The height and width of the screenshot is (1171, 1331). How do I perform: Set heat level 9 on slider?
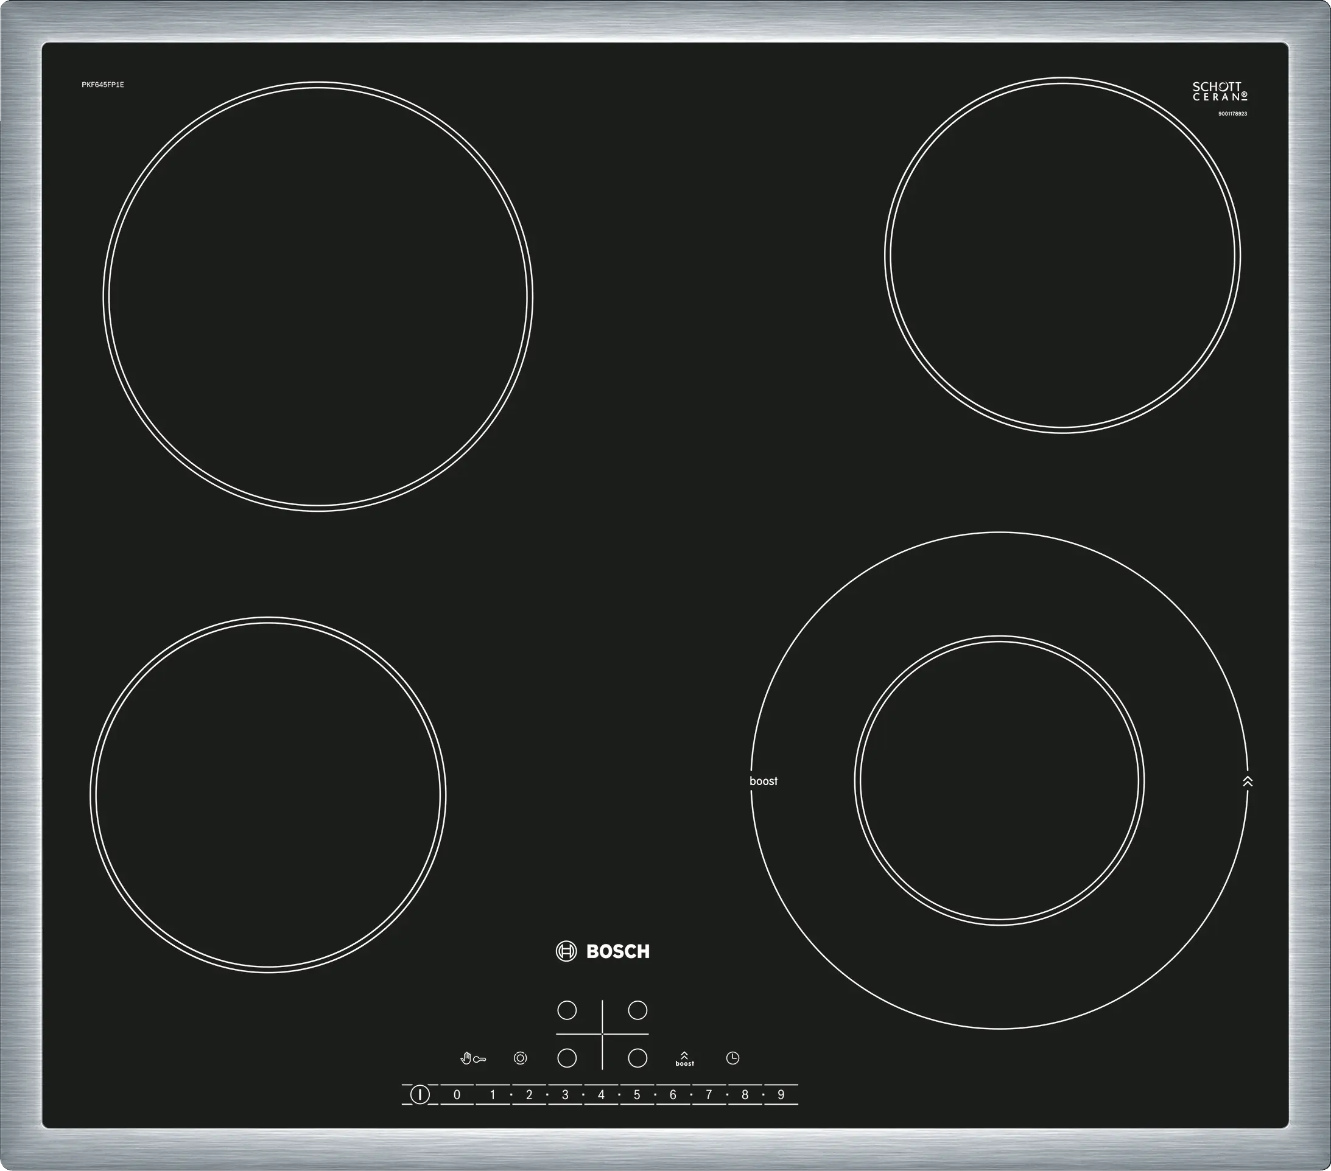pos(781,1095)
